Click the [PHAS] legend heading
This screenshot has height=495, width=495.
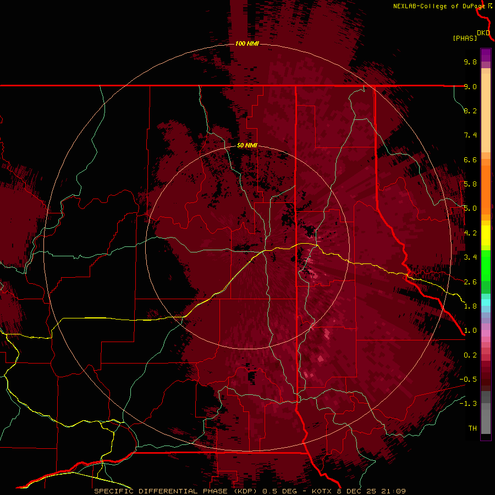click(465, 38)
